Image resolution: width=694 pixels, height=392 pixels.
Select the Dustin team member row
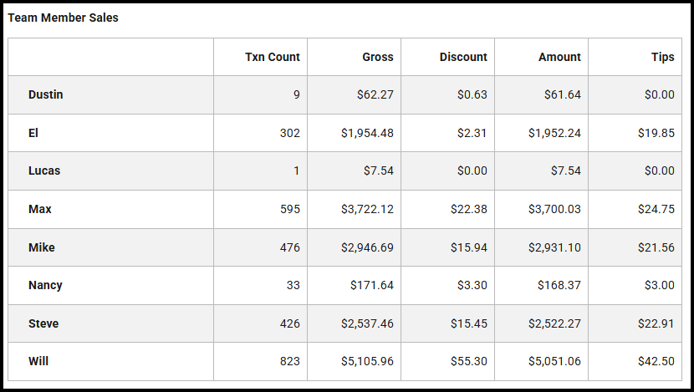45,94
